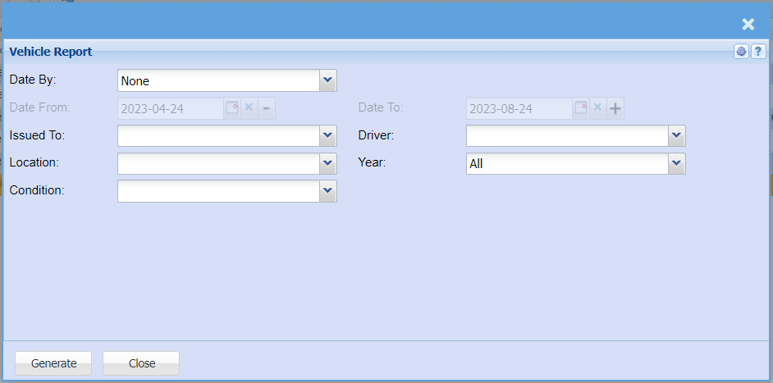Click inside the Location input field

click(x=218, y=163)
